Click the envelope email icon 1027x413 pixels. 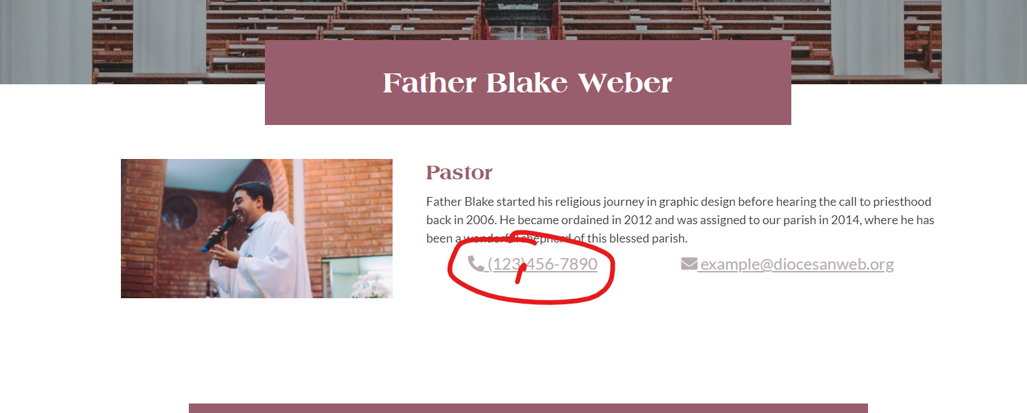[689, 264]
